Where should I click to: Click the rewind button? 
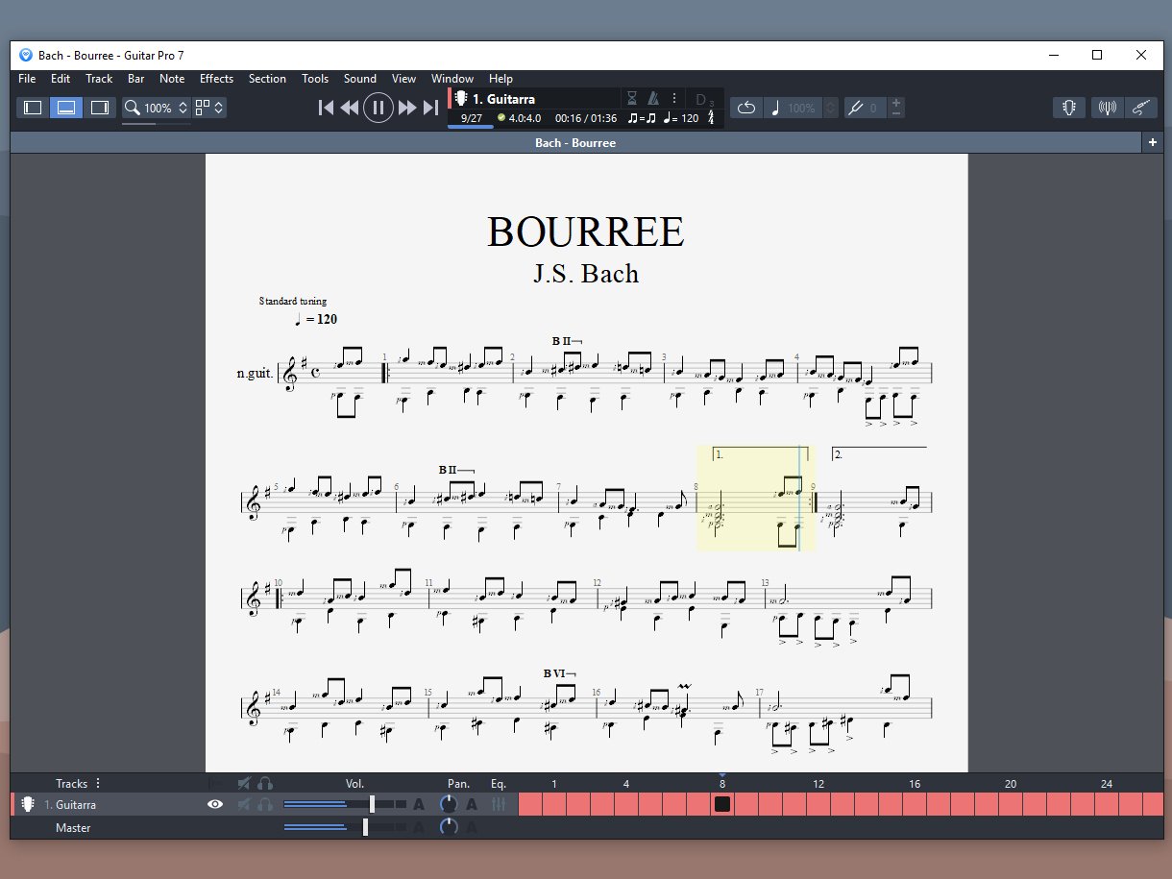click(x=350, y=108)
